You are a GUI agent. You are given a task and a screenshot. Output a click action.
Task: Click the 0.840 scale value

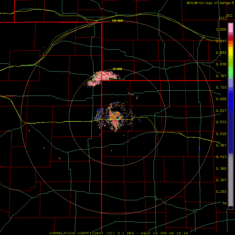click(x=221, y=64)
